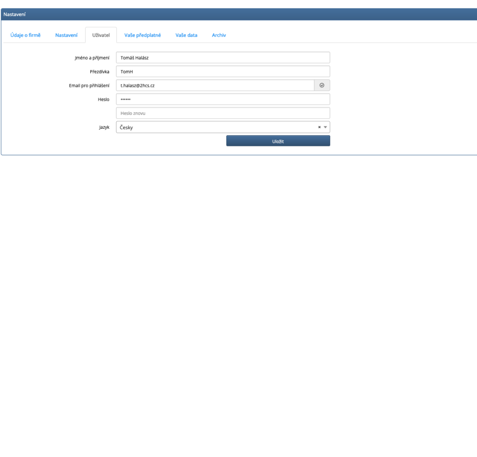Select the Uživatel tab
Screen dimensions: 477x457
point(101,35)
